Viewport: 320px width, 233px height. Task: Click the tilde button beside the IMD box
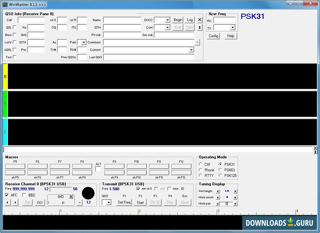[x=80, y=202]
